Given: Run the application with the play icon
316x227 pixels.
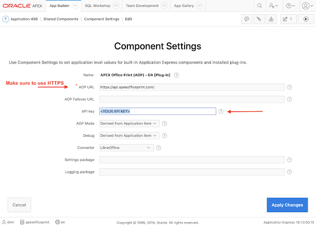Looking at the screenshot, I should coord(305,19).
